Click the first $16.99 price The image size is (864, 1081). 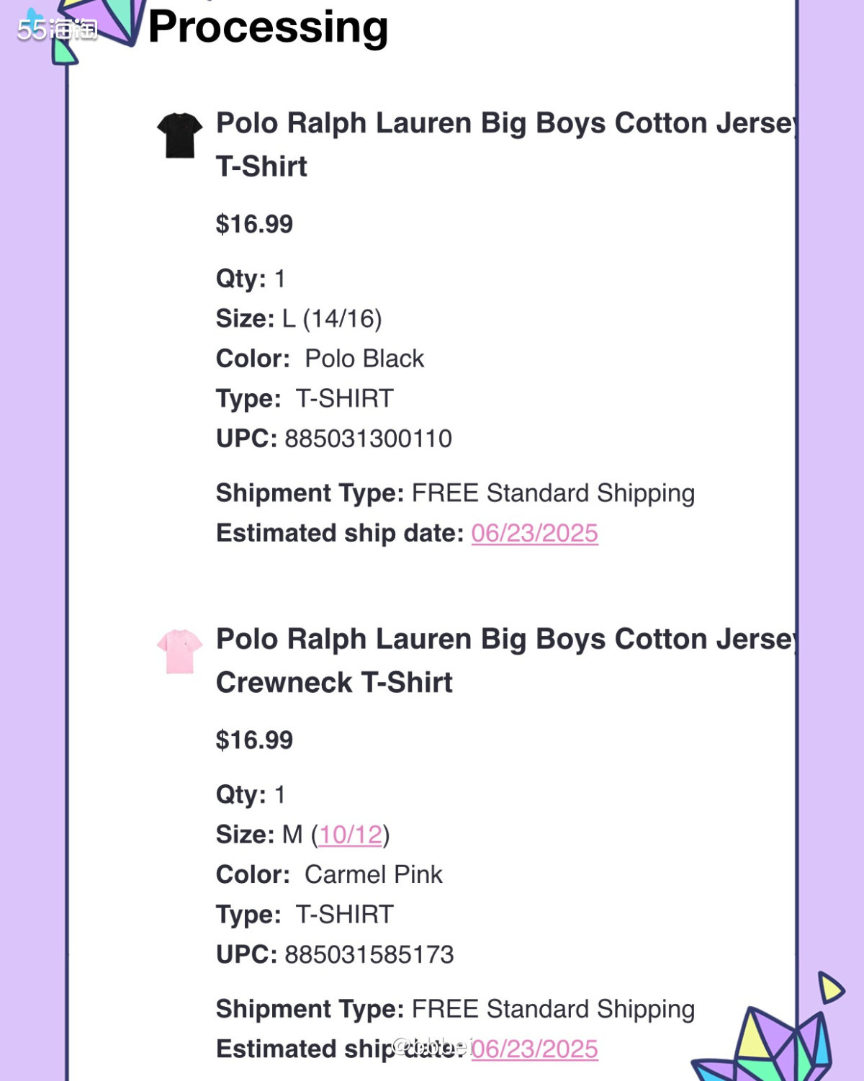tap(254, 224)
